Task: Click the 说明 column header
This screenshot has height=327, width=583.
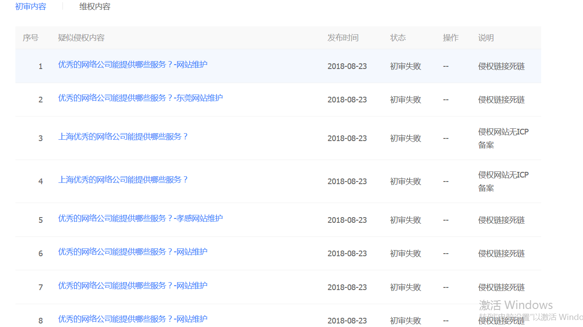Action: pos(486,38)
